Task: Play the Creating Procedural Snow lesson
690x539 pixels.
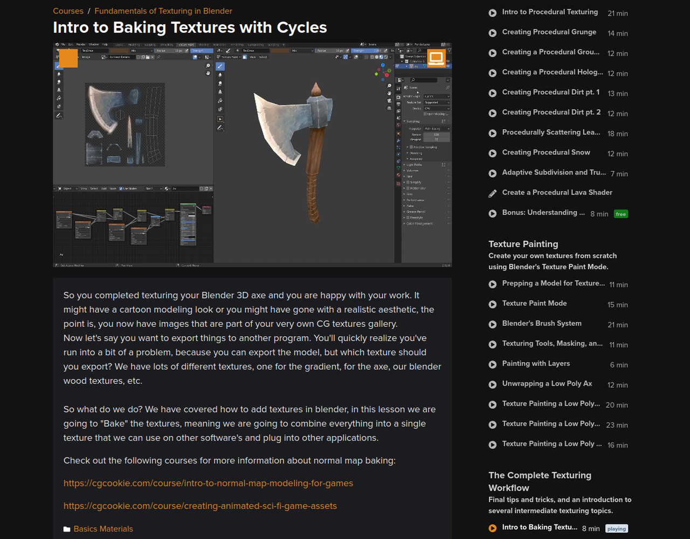Action: [492, 153]
